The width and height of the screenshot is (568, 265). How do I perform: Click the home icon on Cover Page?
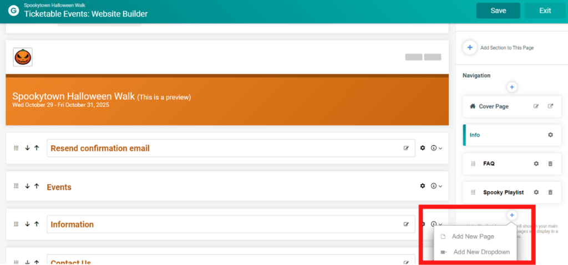click(x=473, y=106)
